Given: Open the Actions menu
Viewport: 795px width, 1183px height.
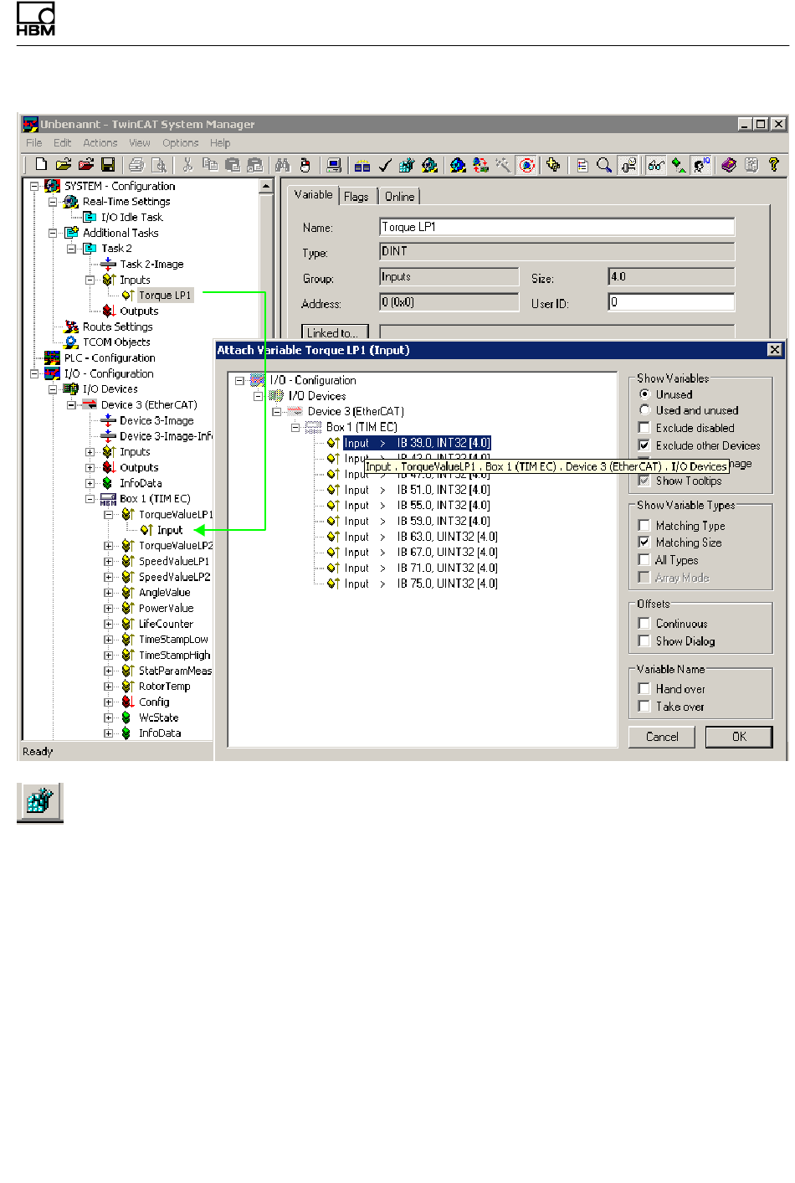Looking at the screenshot, I should [x=100, y=143].
